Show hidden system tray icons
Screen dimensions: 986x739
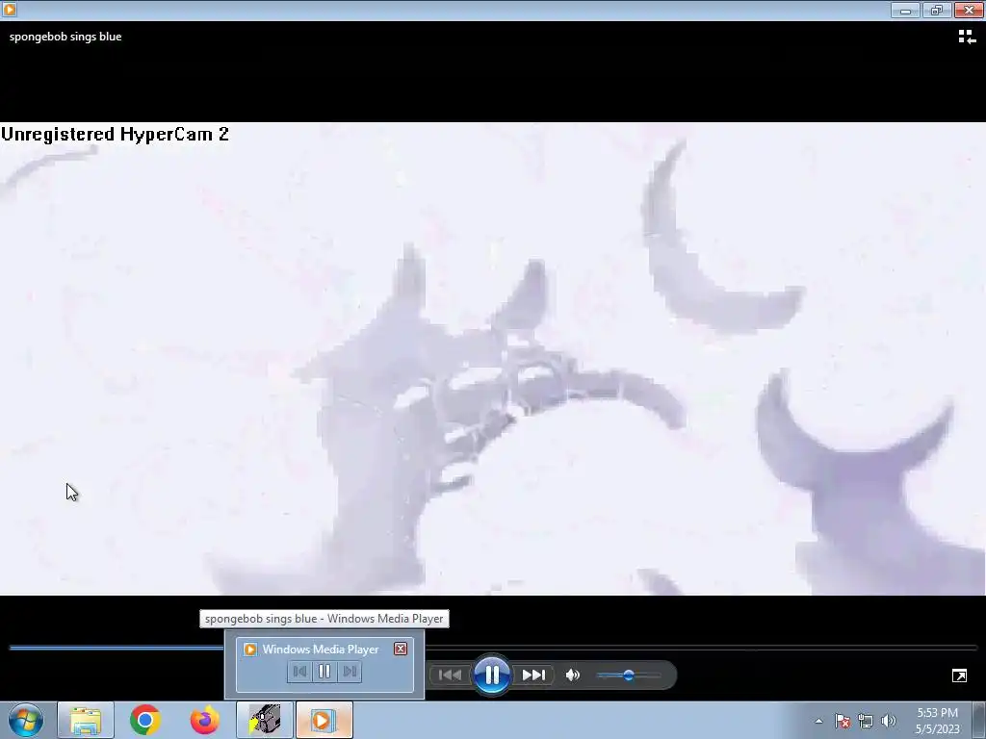tap(818, 721)
